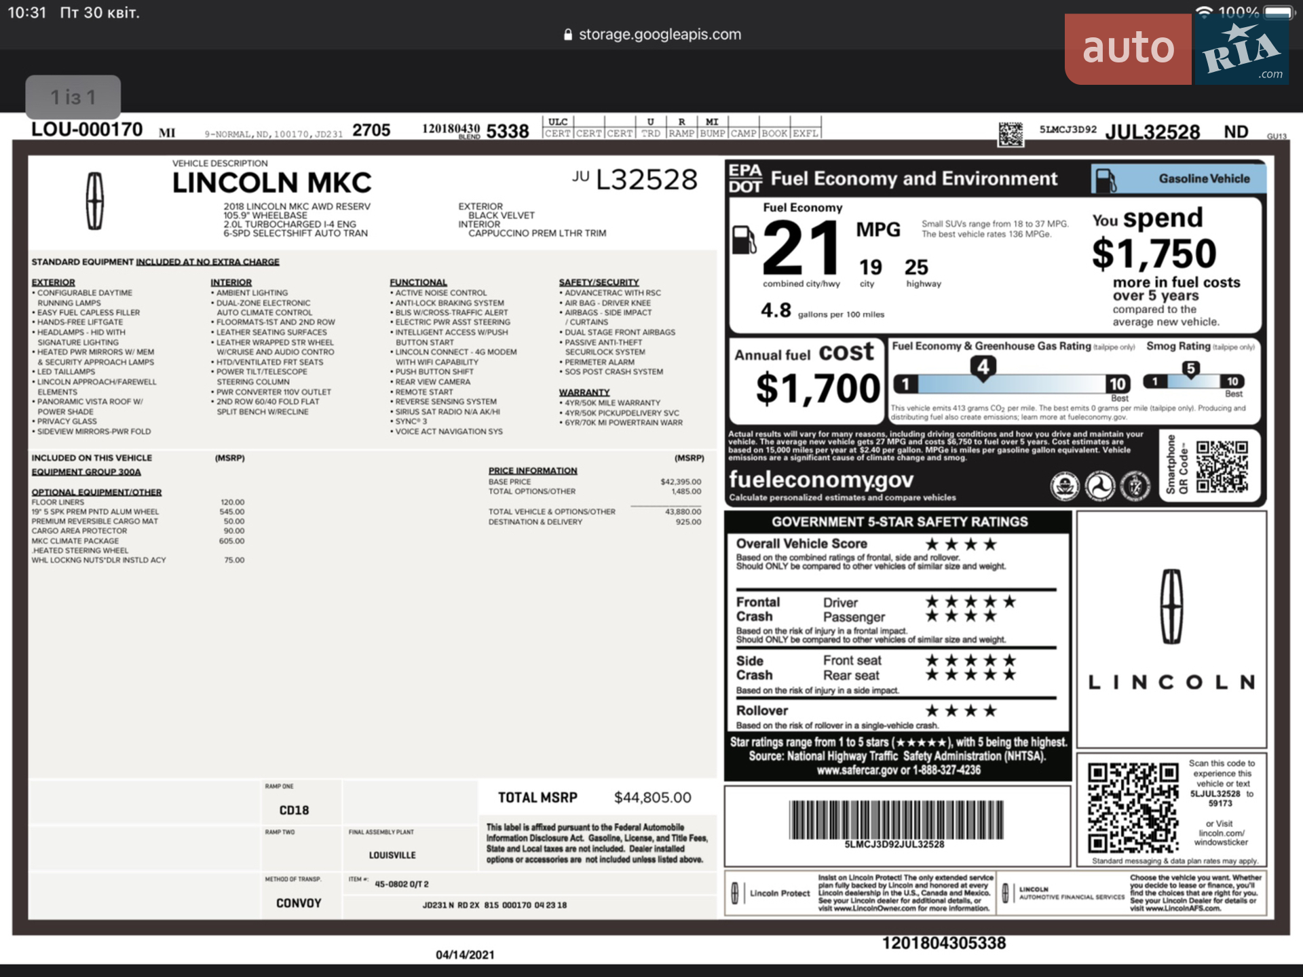Tap the lock icon beside the URL

coord(568,35)
